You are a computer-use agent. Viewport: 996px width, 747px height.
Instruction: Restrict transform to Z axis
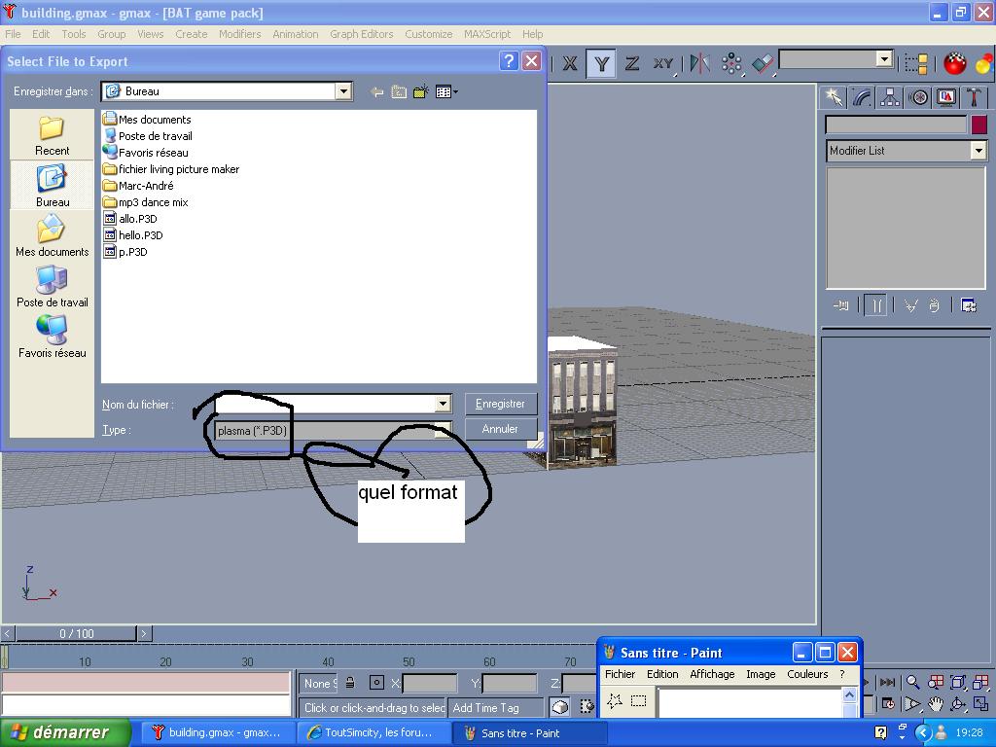(x=632, y=63)
